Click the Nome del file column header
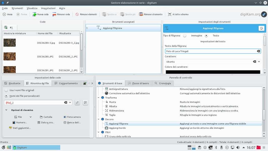 pos(45,33)
